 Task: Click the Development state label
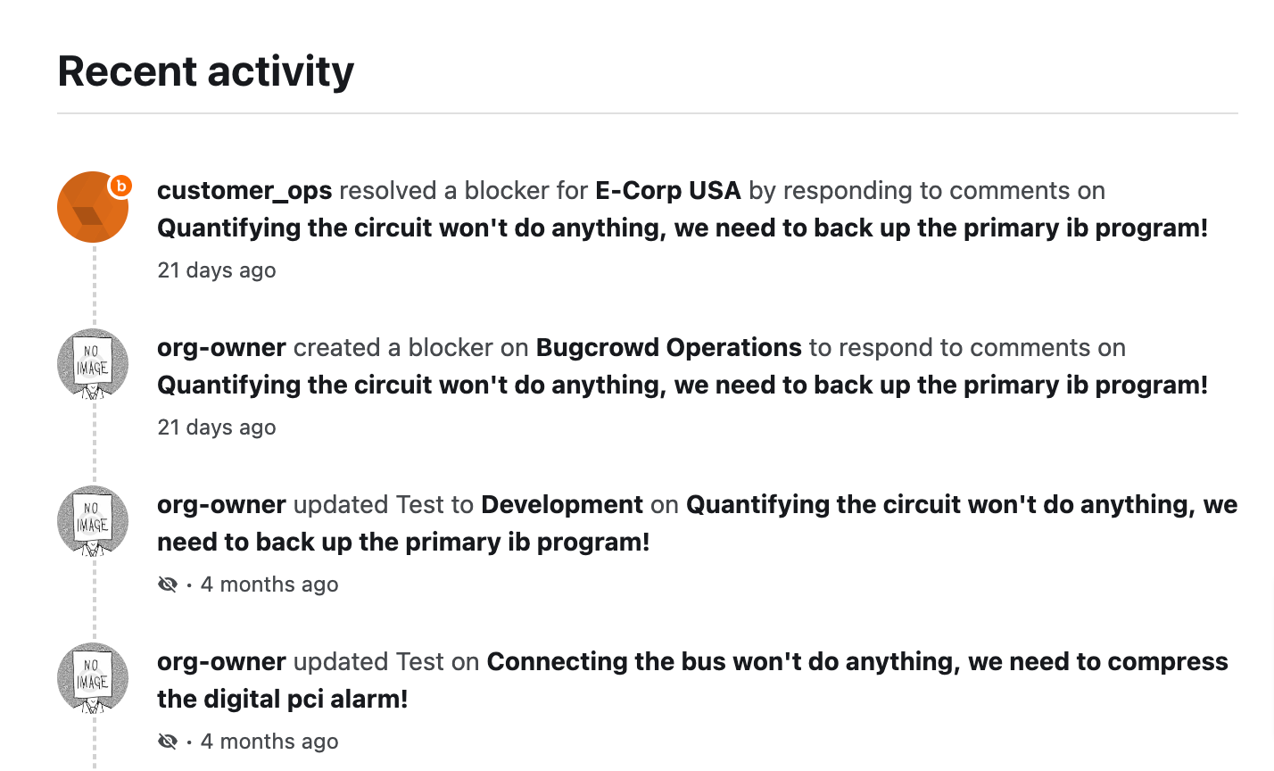coord(562,505)
